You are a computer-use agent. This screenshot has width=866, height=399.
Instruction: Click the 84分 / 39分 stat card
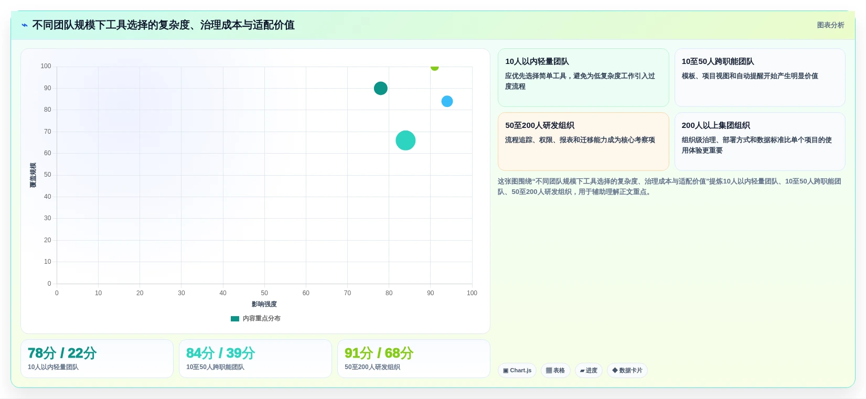(x=255, y=359)
